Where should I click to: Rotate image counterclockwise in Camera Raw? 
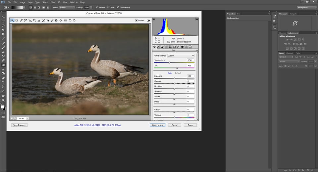click(70, 21)
